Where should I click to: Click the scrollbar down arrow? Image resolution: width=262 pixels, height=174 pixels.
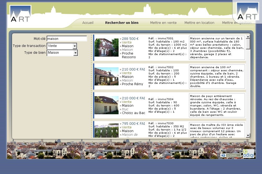pos(248,135)
